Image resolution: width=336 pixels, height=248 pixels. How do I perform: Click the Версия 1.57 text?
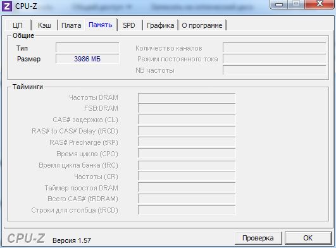[72, 240]
